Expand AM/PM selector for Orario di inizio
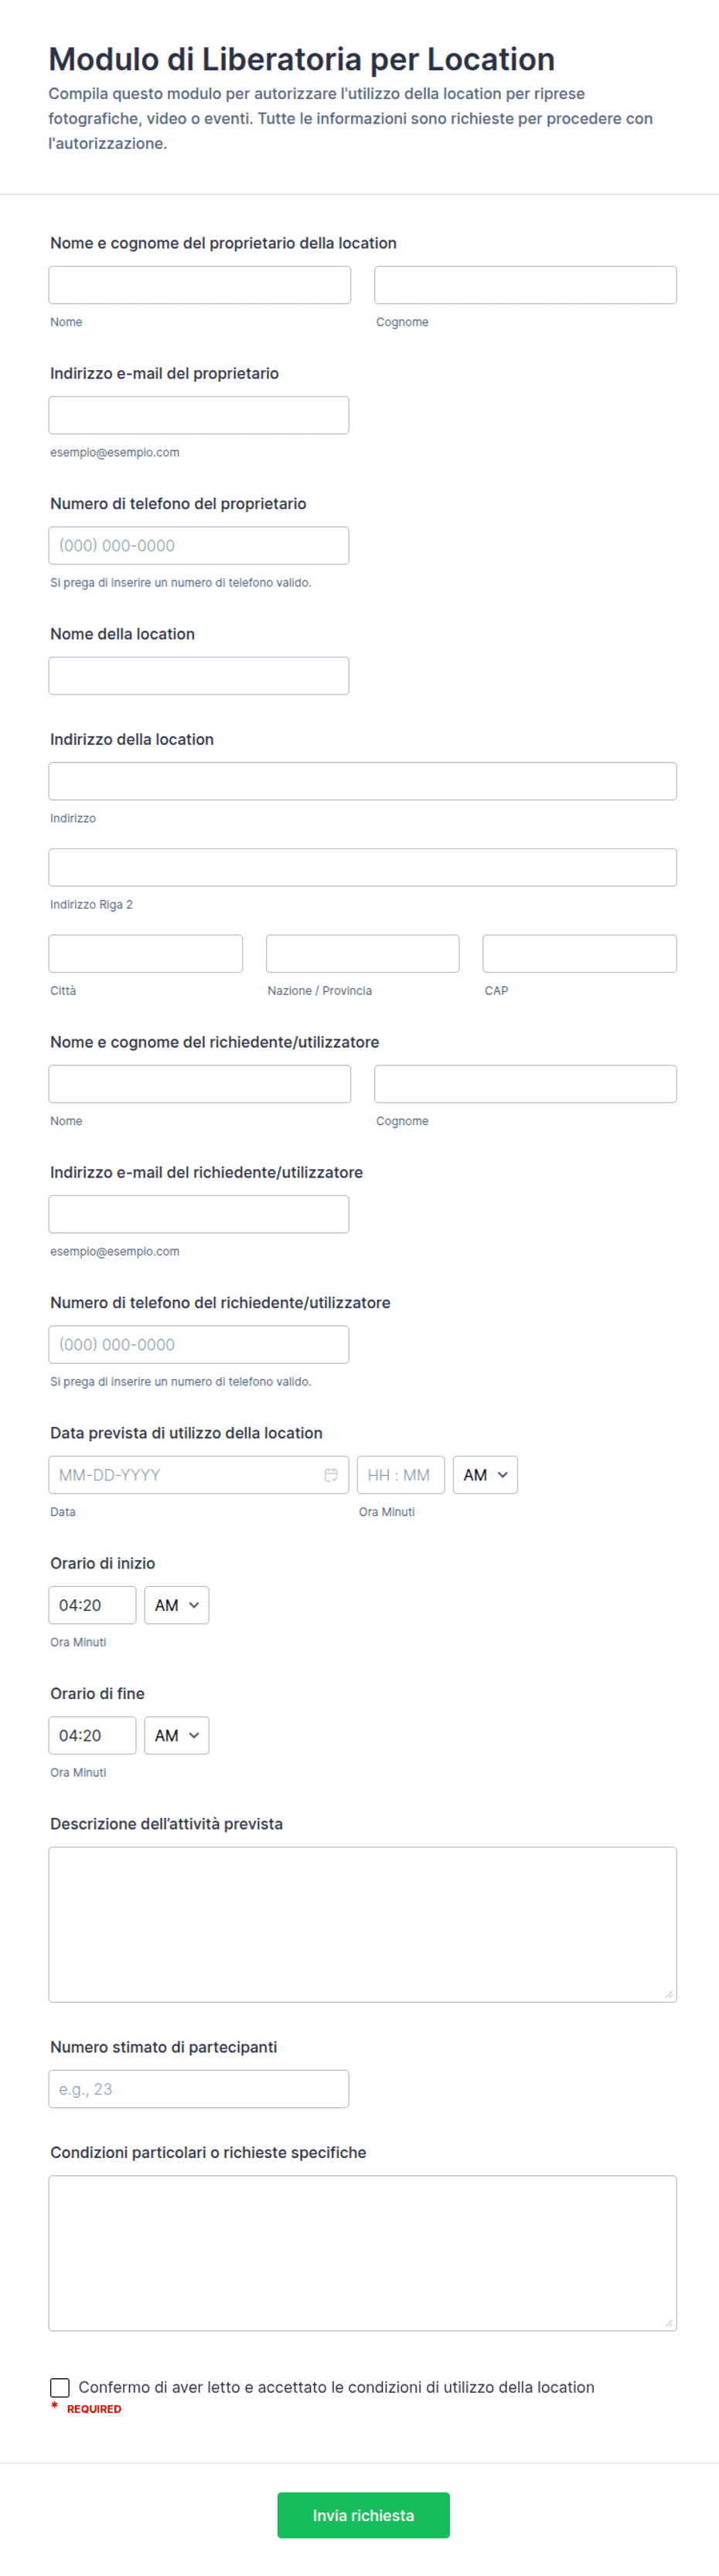Viewport: 719px width, 2576px height. tap(176, 1605)
